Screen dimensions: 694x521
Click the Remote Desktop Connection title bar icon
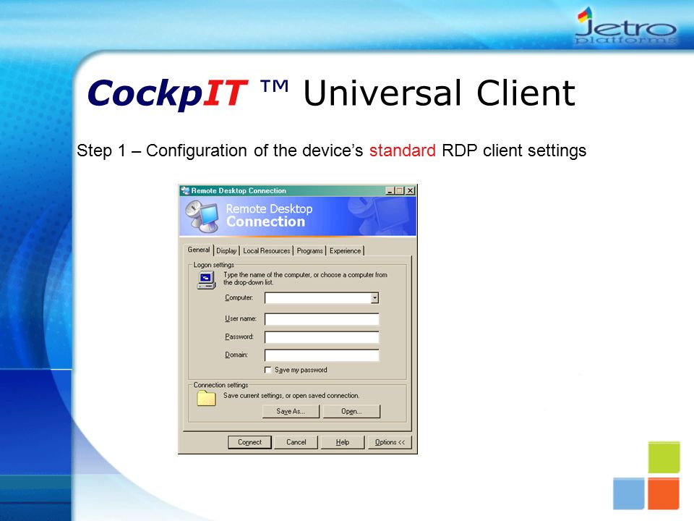pyautogui.click(x=185, y=190)
